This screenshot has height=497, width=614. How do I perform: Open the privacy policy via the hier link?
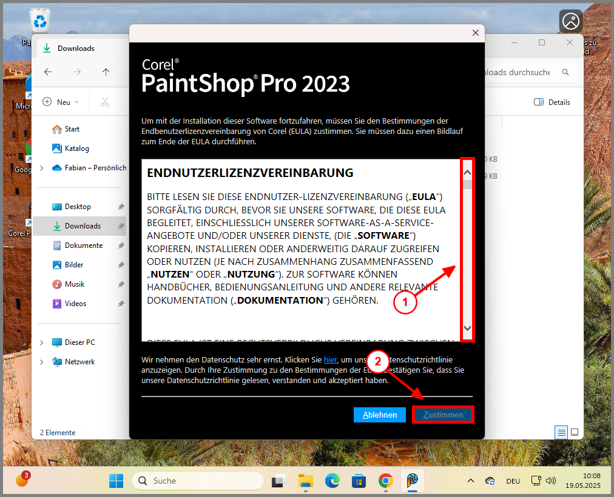(x=330, y=359)
